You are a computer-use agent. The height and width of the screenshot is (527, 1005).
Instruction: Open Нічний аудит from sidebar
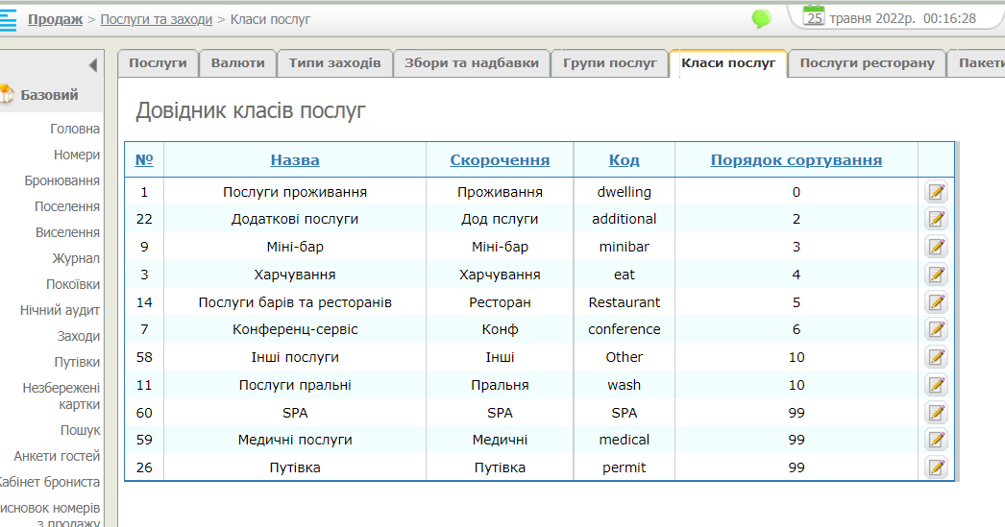pyautogui.click(x=60, y=310)
